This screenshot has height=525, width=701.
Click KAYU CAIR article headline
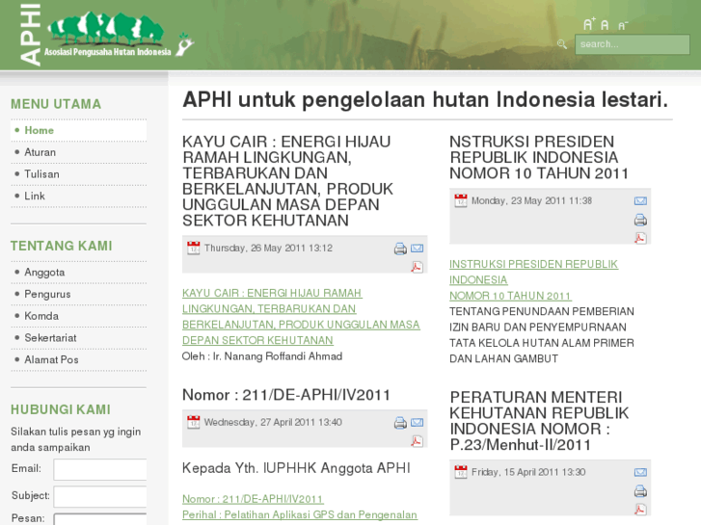pos(287,181)
